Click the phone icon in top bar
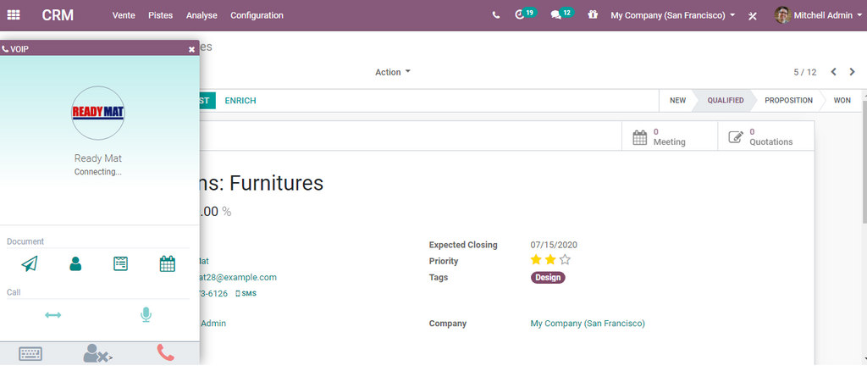867x371 pixels. (x=495, y=15)
